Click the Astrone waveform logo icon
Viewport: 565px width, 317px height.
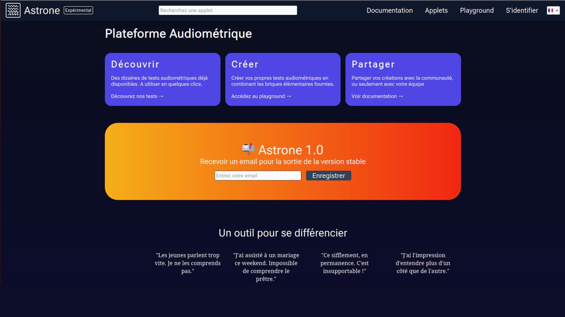pos(13,10)
